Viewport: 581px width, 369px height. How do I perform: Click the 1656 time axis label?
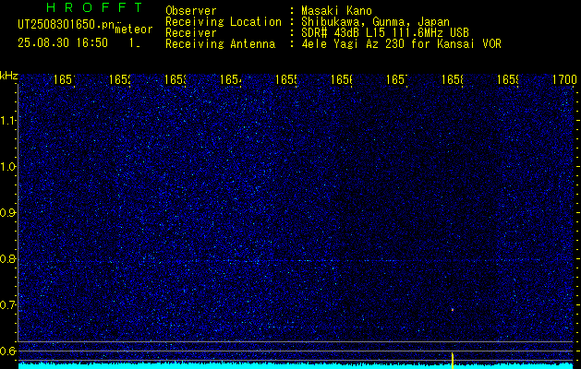click(341, 79)
